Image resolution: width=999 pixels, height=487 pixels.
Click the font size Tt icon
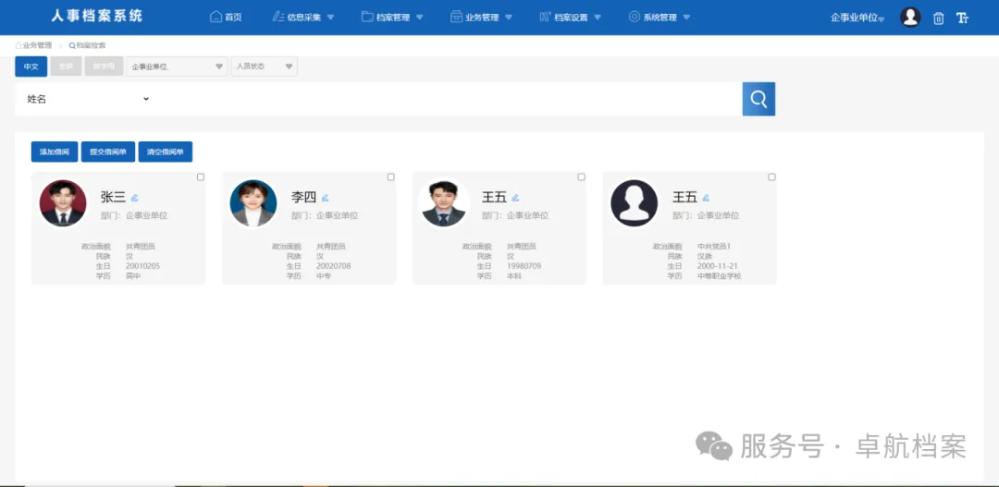962,18
